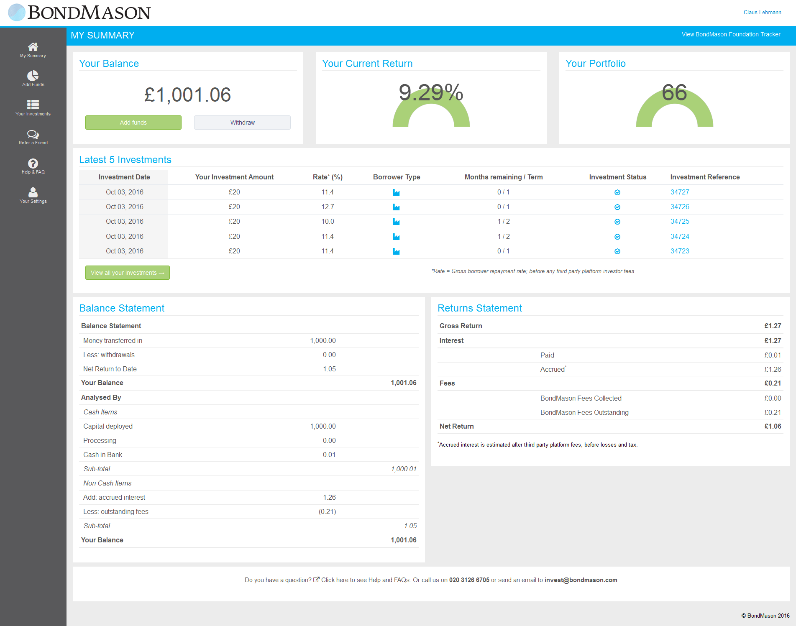Click the Net Return £1.06 row
The image size is (796, 626).
[610, 426]
